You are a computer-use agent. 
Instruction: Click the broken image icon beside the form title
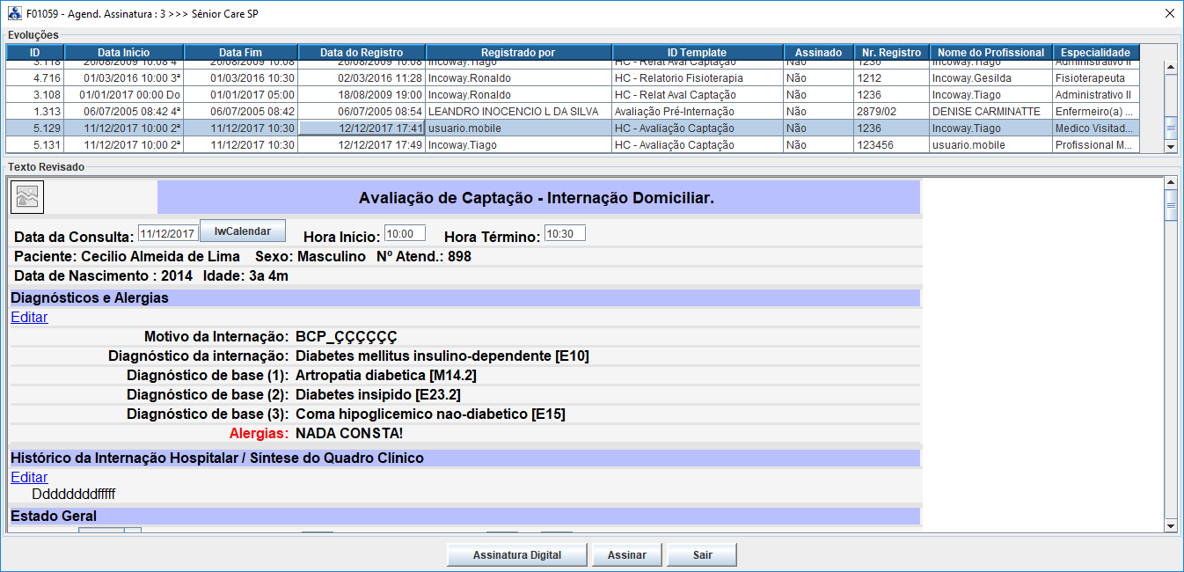27,197
